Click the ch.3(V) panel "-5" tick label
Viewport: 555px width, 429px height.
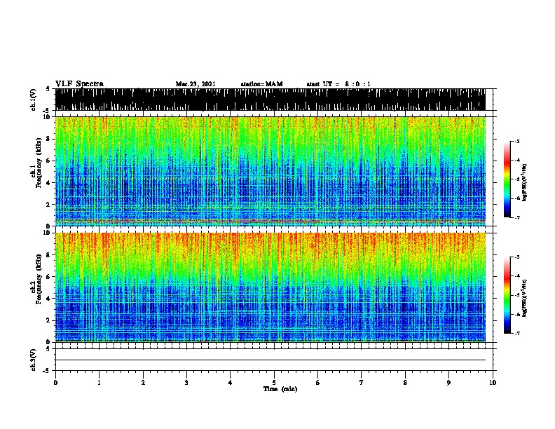pos(47,371)
